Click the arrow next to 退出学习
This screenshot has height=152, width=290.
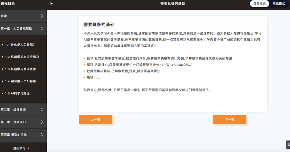click(29, 148)
